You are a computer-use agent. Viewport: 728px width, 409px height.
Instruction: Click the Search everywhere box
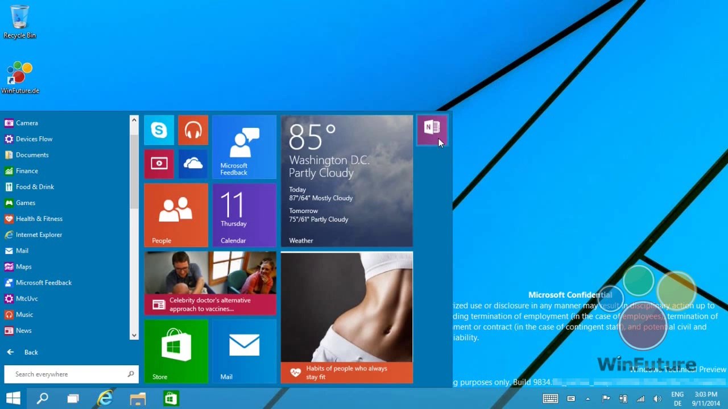[71, 374]
